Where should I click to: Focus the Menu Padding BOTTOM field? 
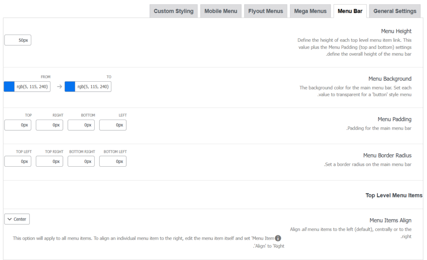pos(81,125)
